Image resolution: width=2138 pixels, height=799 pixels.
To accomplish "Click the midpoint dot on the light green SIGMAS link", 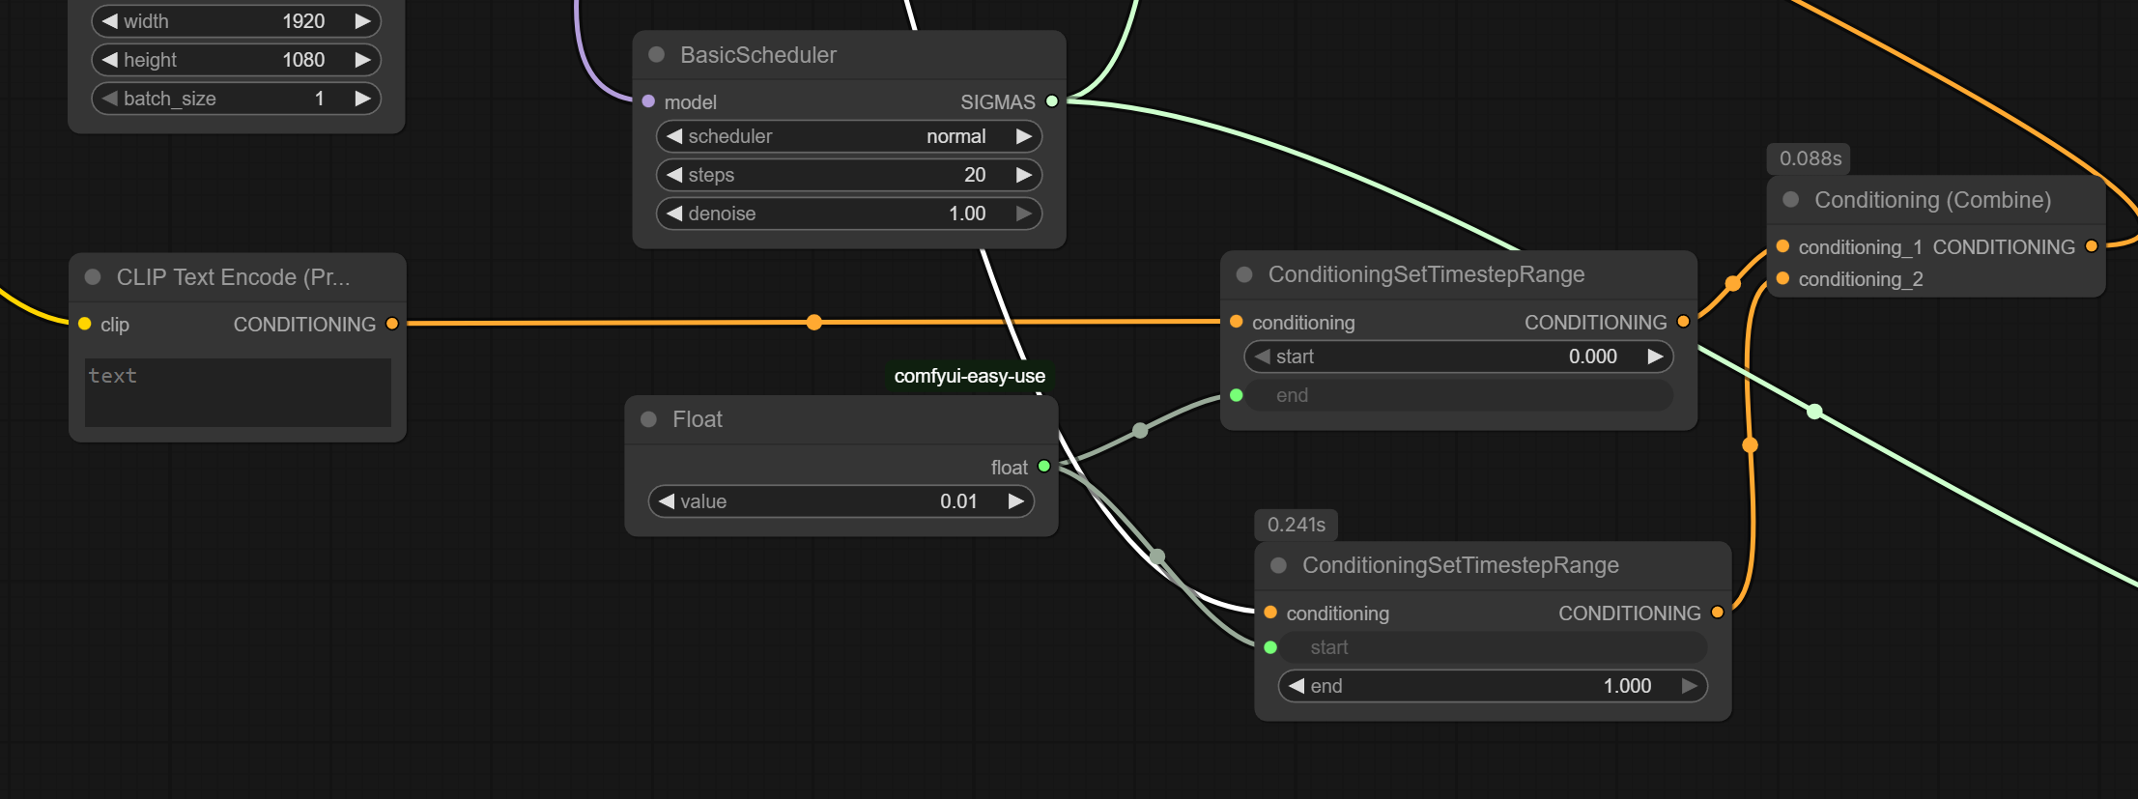I will [1815, 412].
